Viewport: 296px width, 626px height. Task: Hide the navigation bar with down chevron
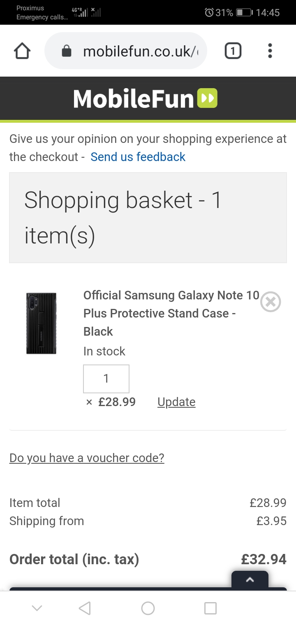click(x=37, y=608)
